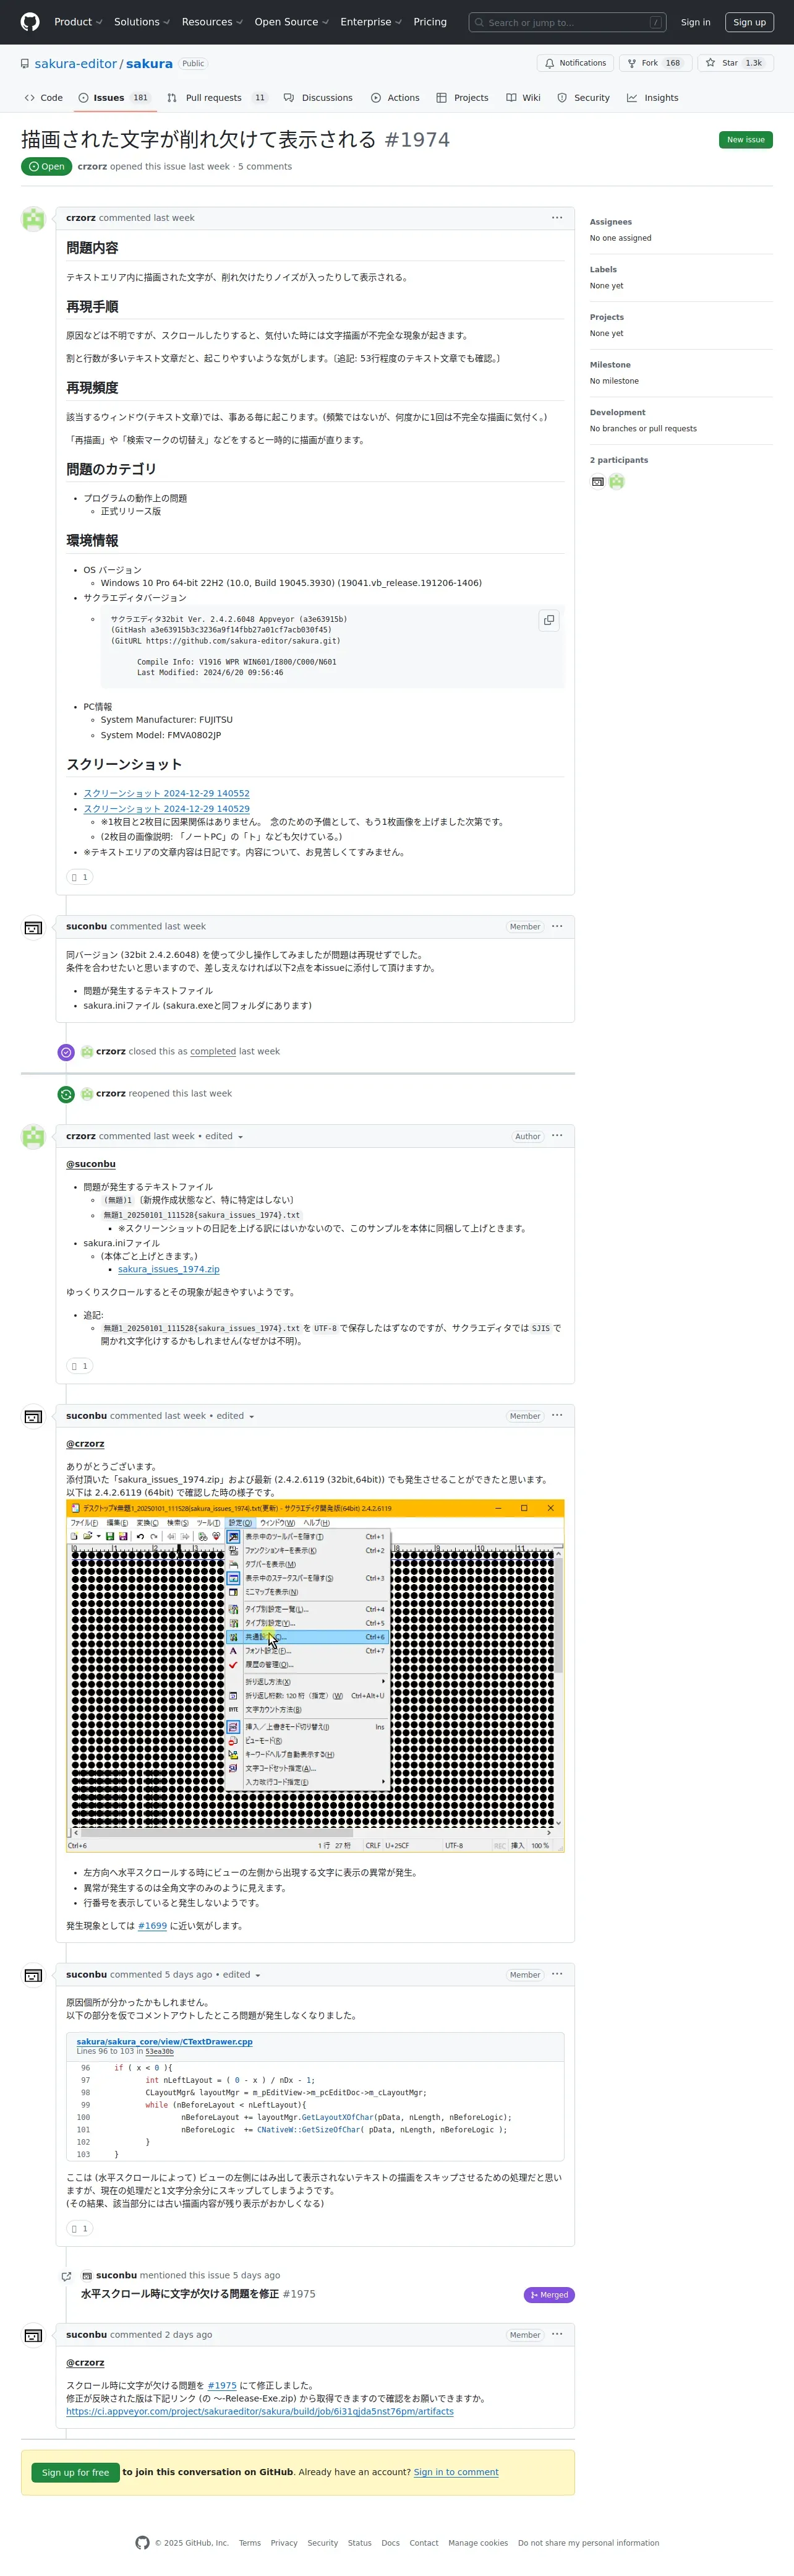The image size is (794, 2576).
Task: Open options menu on crzorz's first comment
Action: (557, 217)
